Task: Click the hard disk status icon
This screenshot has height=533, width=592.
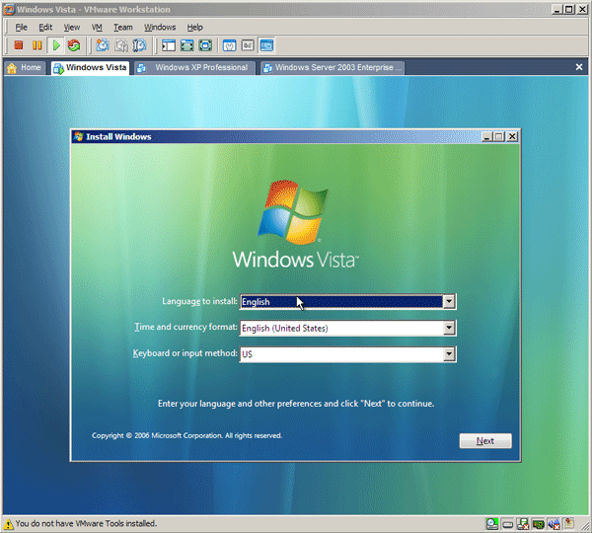Action: pyautogui.click(x=508, y=524)
